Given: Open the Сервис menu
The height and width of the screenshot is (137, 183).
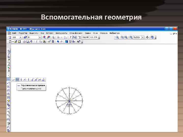Looking at the screenshot, I should pyautogui.click(x=88, y=33).
